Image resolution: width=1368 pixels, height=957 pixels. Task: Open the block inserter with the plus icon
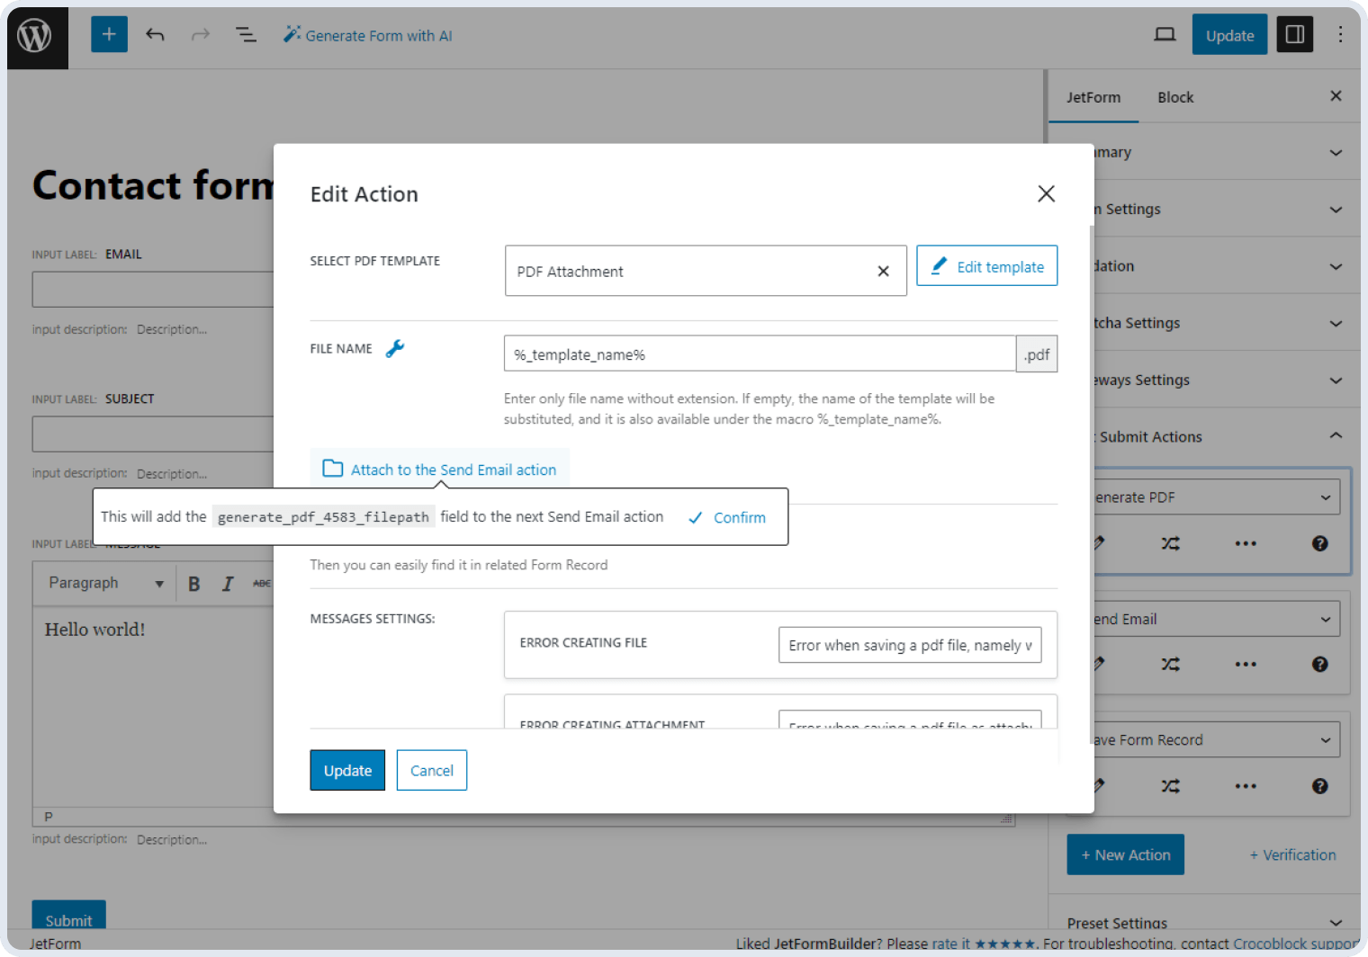109,34
